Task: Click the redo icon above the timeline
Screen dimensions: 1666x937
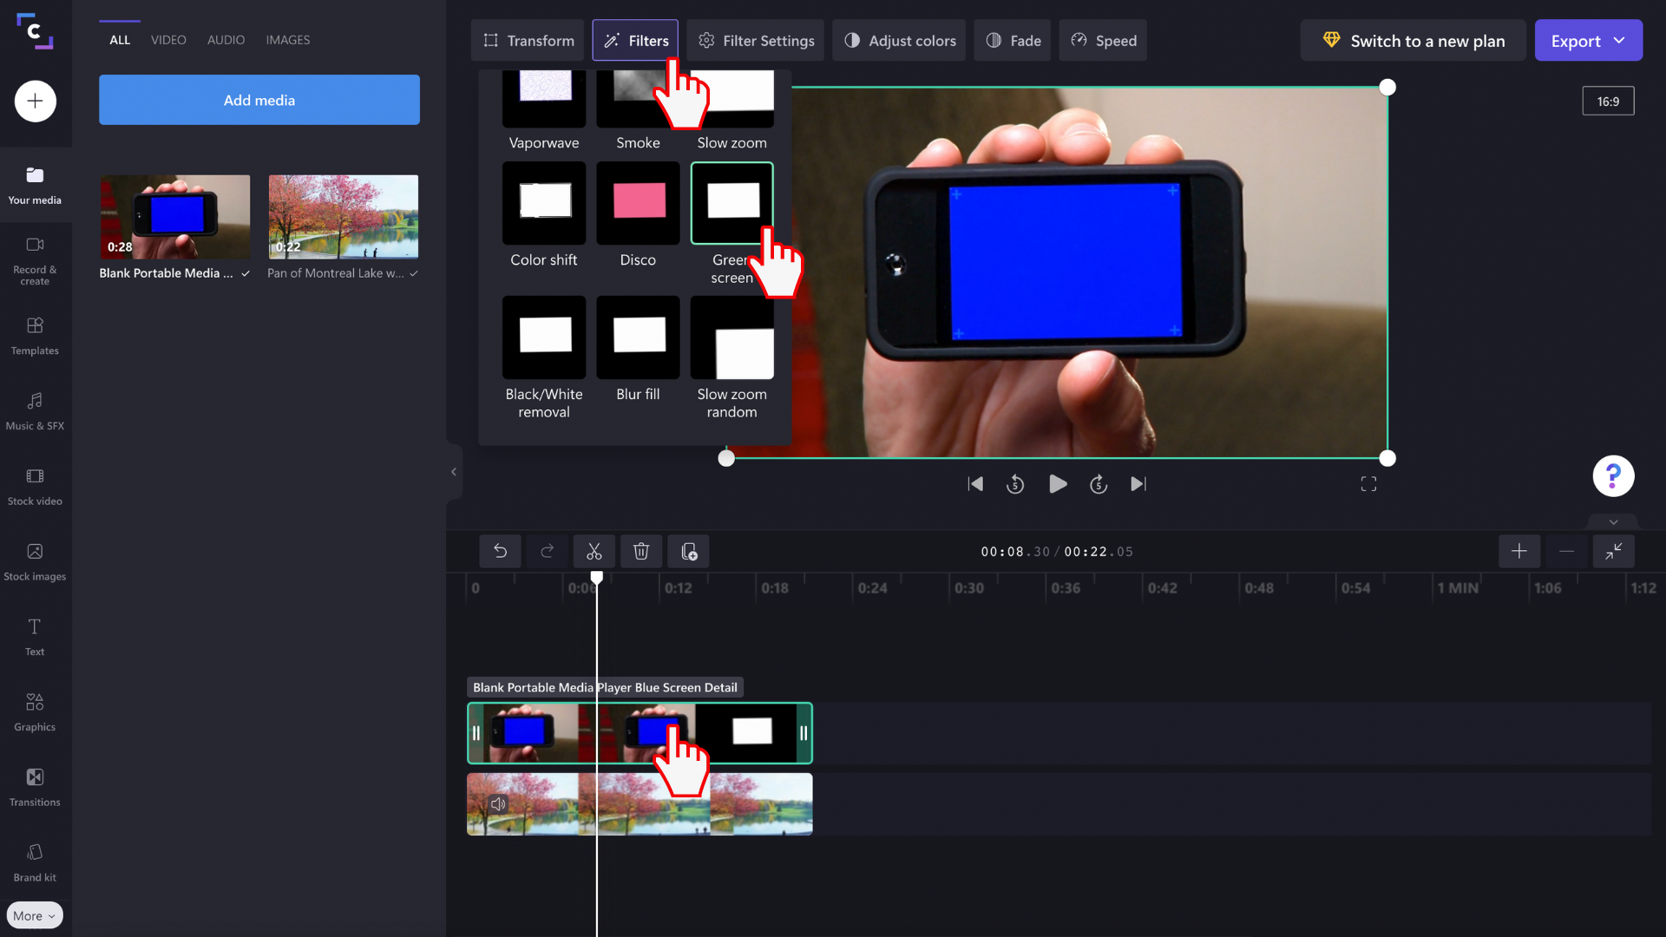Action: point(548,551)
